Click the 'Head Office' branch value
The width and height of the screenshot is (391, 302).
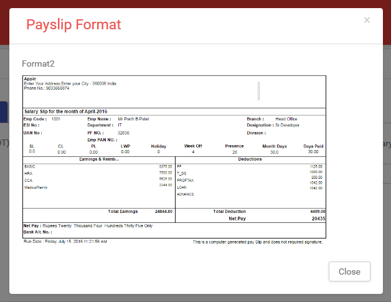[x=286, y=119]
